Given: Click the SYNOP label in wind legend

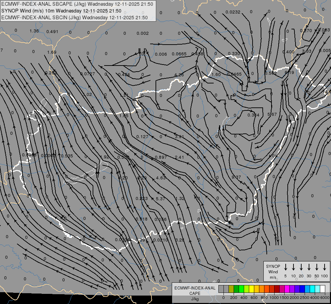Looking at the screenshot, I should click(273, 266).
